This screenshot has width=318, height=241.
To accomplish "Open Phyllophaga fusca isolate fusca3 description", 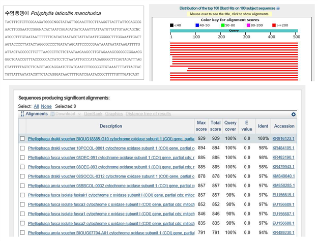I will (111, 204).
